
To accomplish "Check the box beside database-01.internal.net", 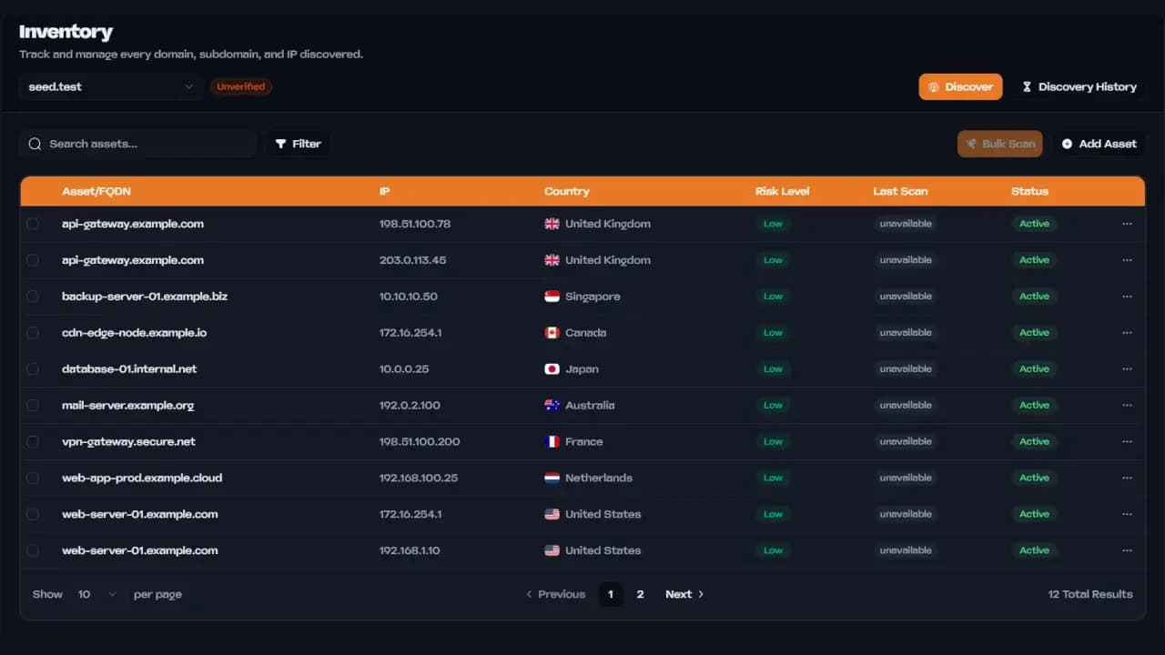I will [33, 369].
